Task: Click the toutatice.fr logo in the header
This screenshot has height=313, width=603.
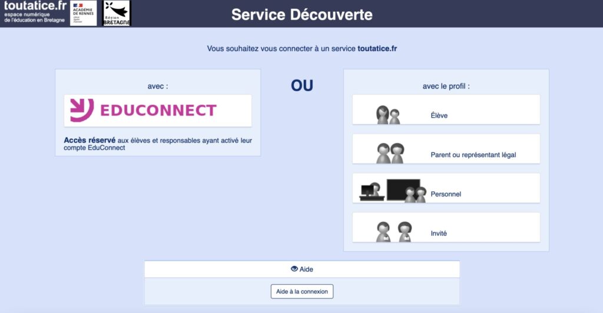Action: 34,12
